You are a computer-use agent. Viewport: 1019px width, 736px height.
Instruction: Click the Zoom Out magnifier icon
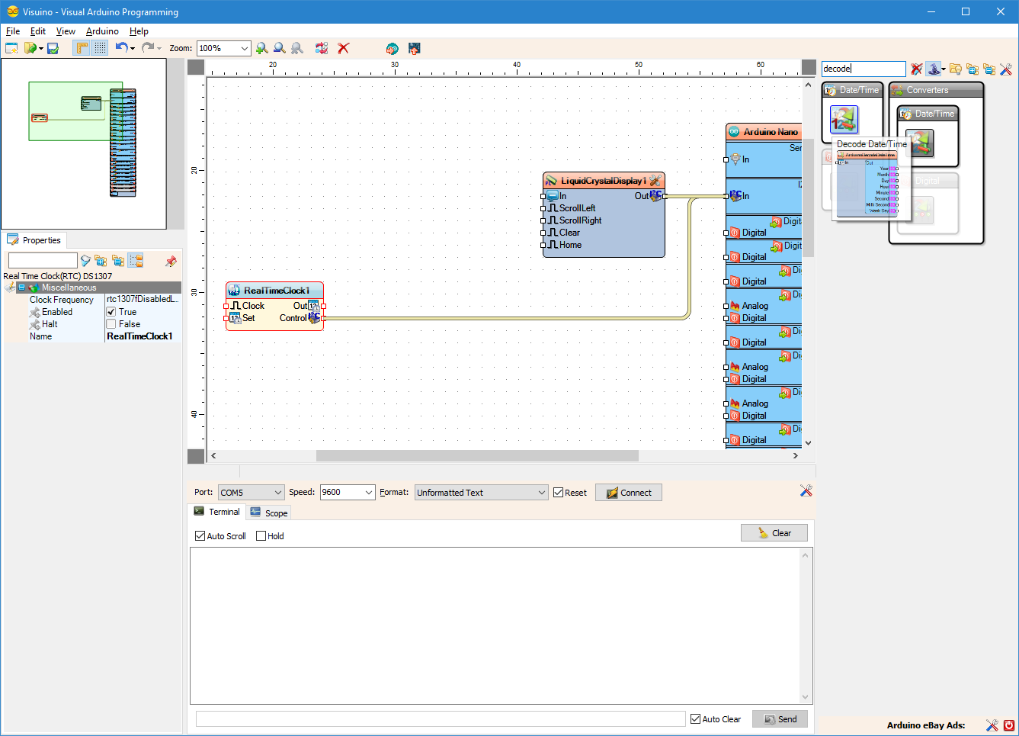280,48
